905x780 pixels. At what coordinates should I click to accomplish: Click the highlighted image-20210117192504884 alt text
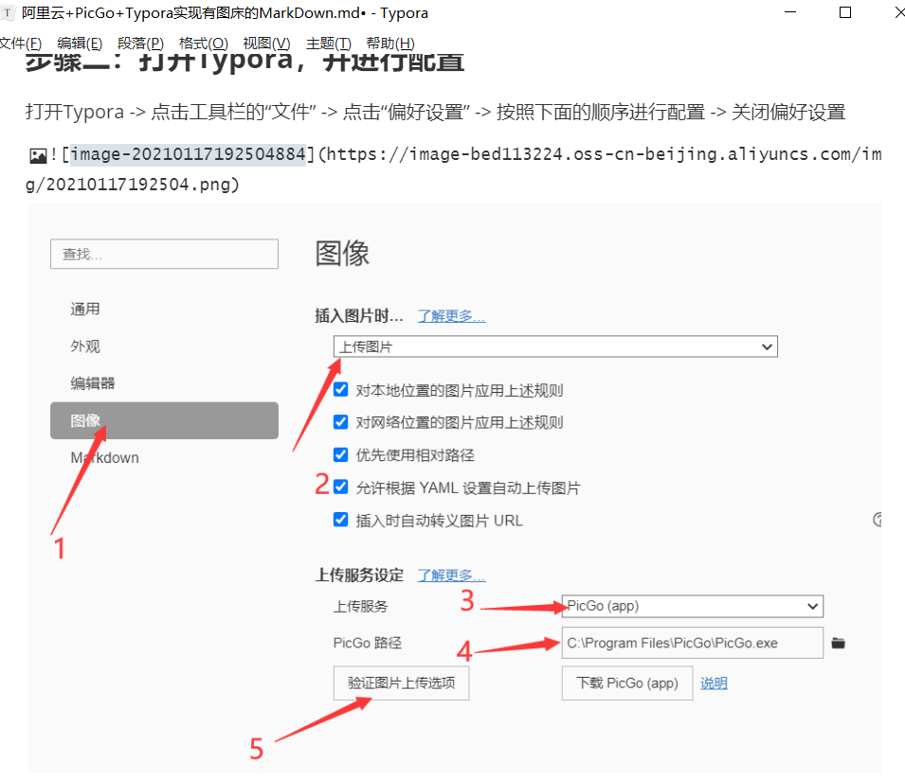click(188, 154)
